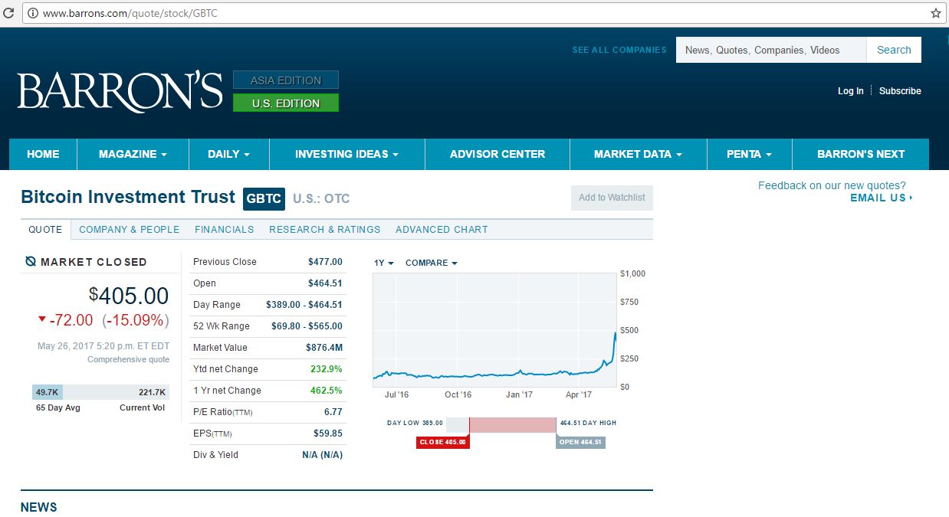Viewport: 949px width, 517px height.
Task: Expand the Magazine menu
Action: [133, 154]
